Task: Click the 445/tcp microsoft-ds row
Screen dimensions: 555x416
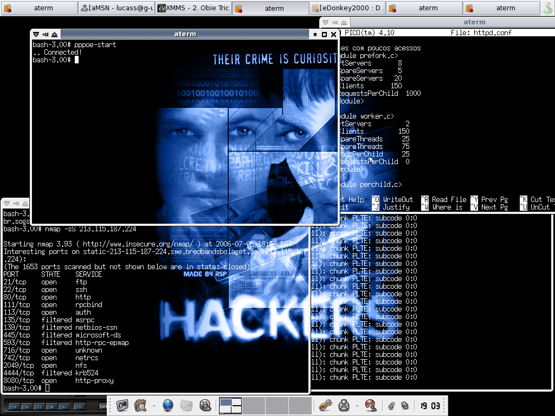Action: point(62,335)
